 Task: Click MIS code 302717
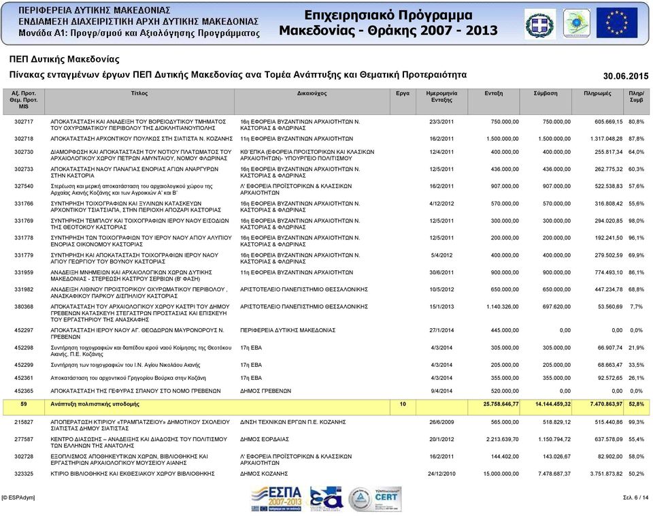(24, 122)
